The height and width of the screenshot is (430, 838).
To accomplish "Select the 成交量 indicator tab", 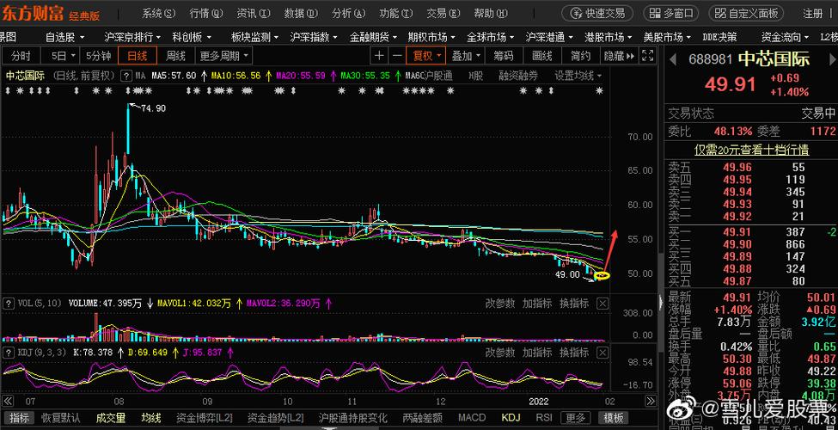I will click(x=111, y=418).
